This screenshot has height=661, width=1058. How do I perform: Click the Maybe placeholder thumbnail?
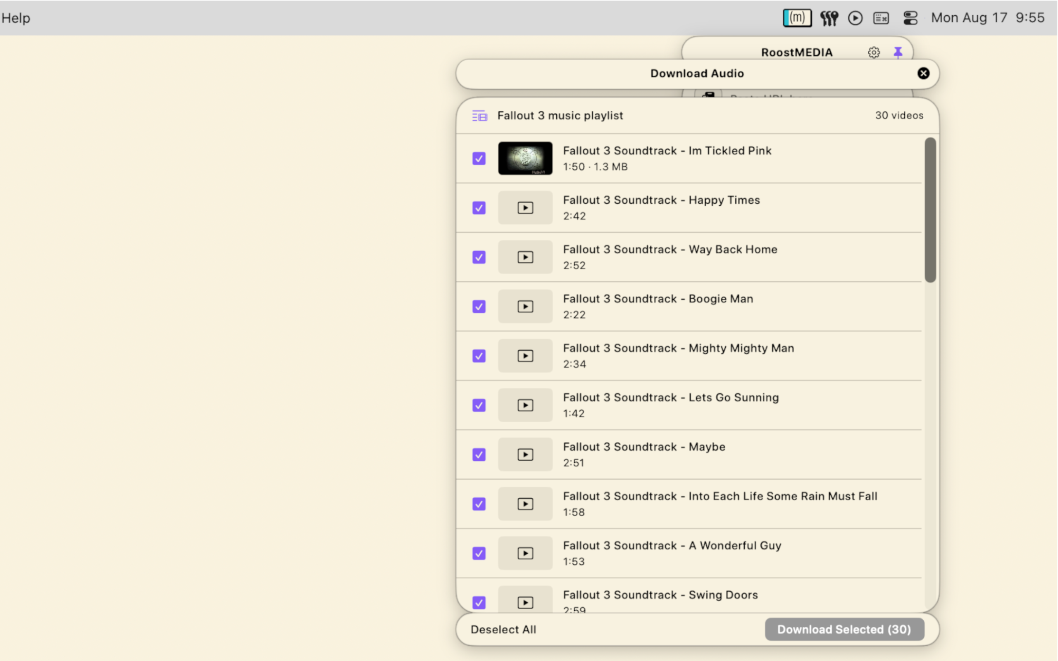[525, 455]
